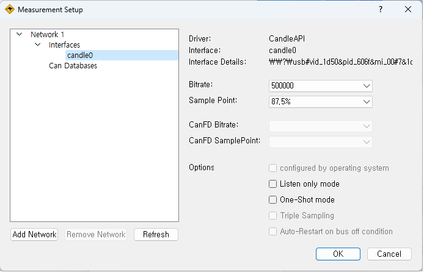Screen dimensions: 424x272
Task: Click the disabled CanFD Bitrate dropdown
Action: click(320, 126)
